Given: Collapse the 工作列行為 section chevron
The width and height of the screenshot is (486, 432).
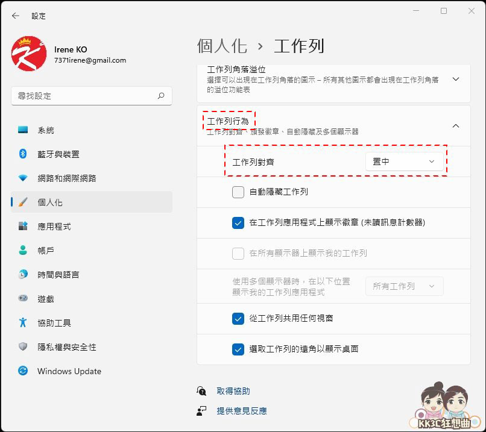Looking at the screenshot, I should tap(456, 126).
